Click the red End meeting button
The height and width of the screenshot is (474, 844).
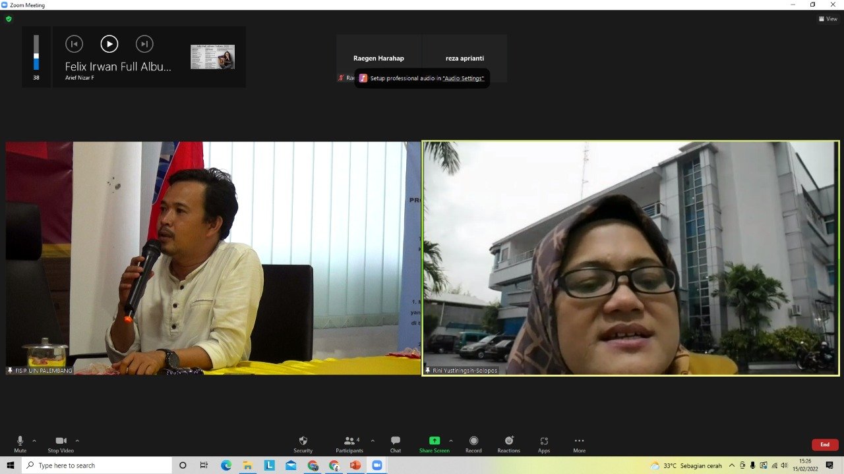824,444
